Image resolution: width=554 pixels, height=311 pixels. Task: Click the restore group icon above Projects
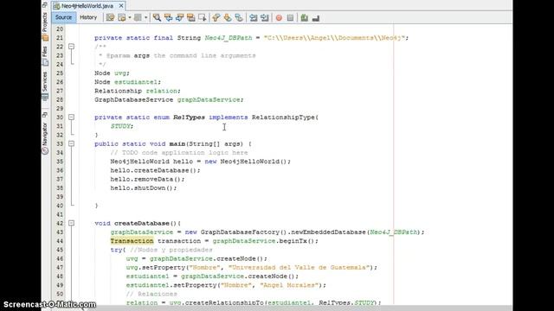(45, 5)
